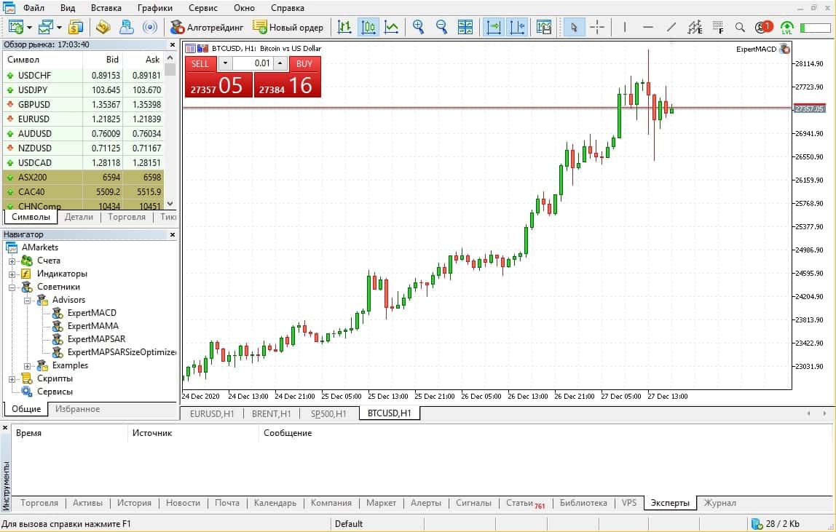Image resolution: width=836 pixels, height=532 pixels.
Task: Switch to Details tab in Market Watch
Action: click(79, 217)
